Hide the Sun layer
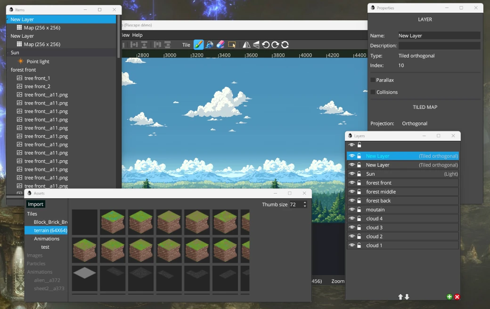 coord(351,174)
